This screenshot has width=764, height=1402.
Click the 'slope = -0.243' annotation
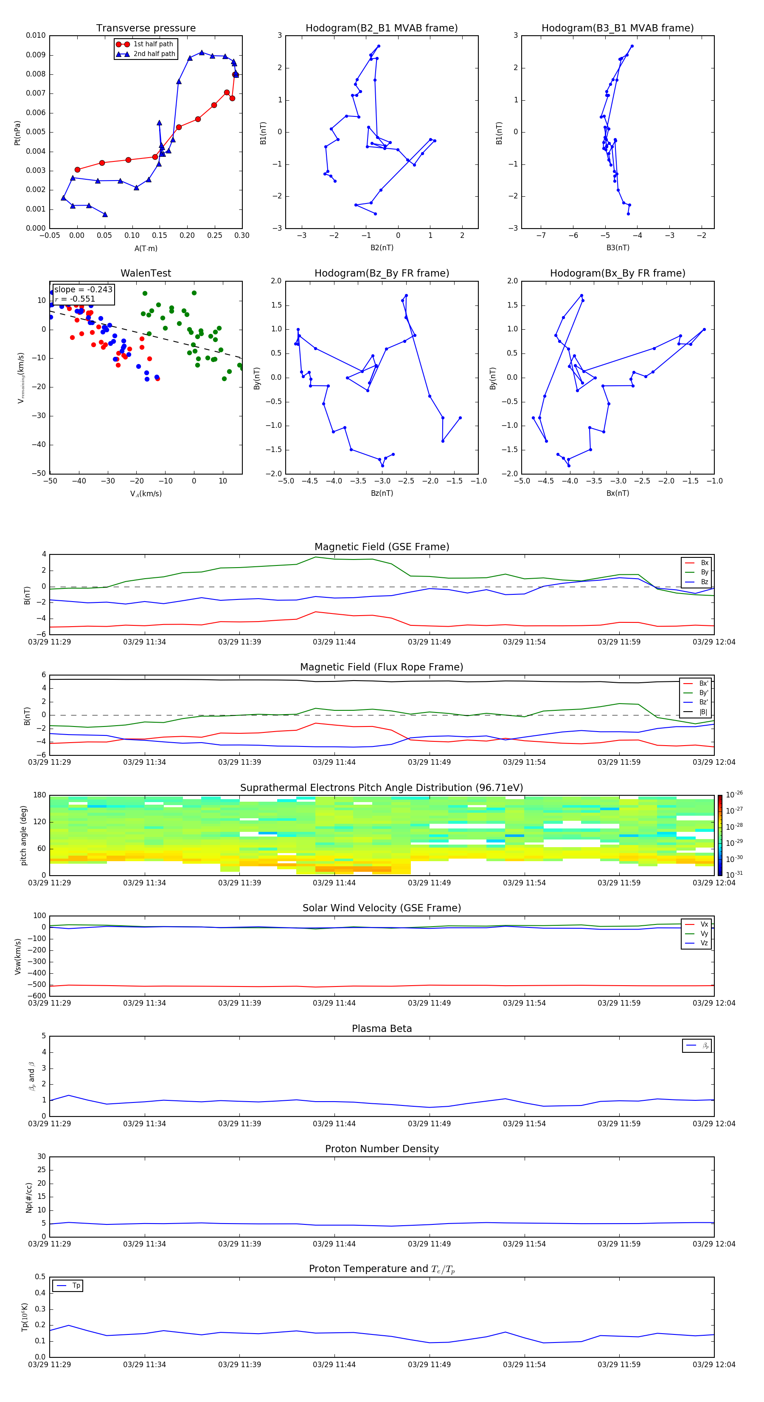[83, 290]
